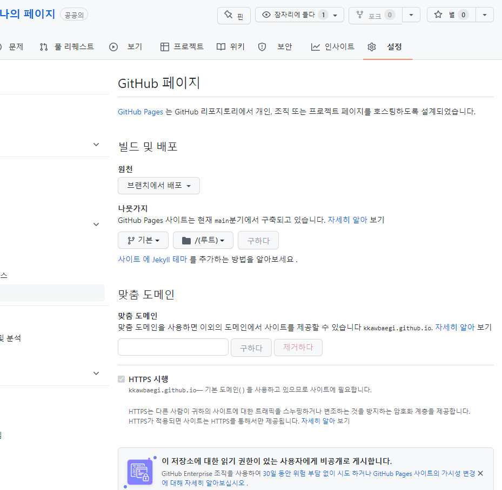Expand the second sidebar chevron section
The height and width of the screenshot is (490, 502).
pos(96,224)
